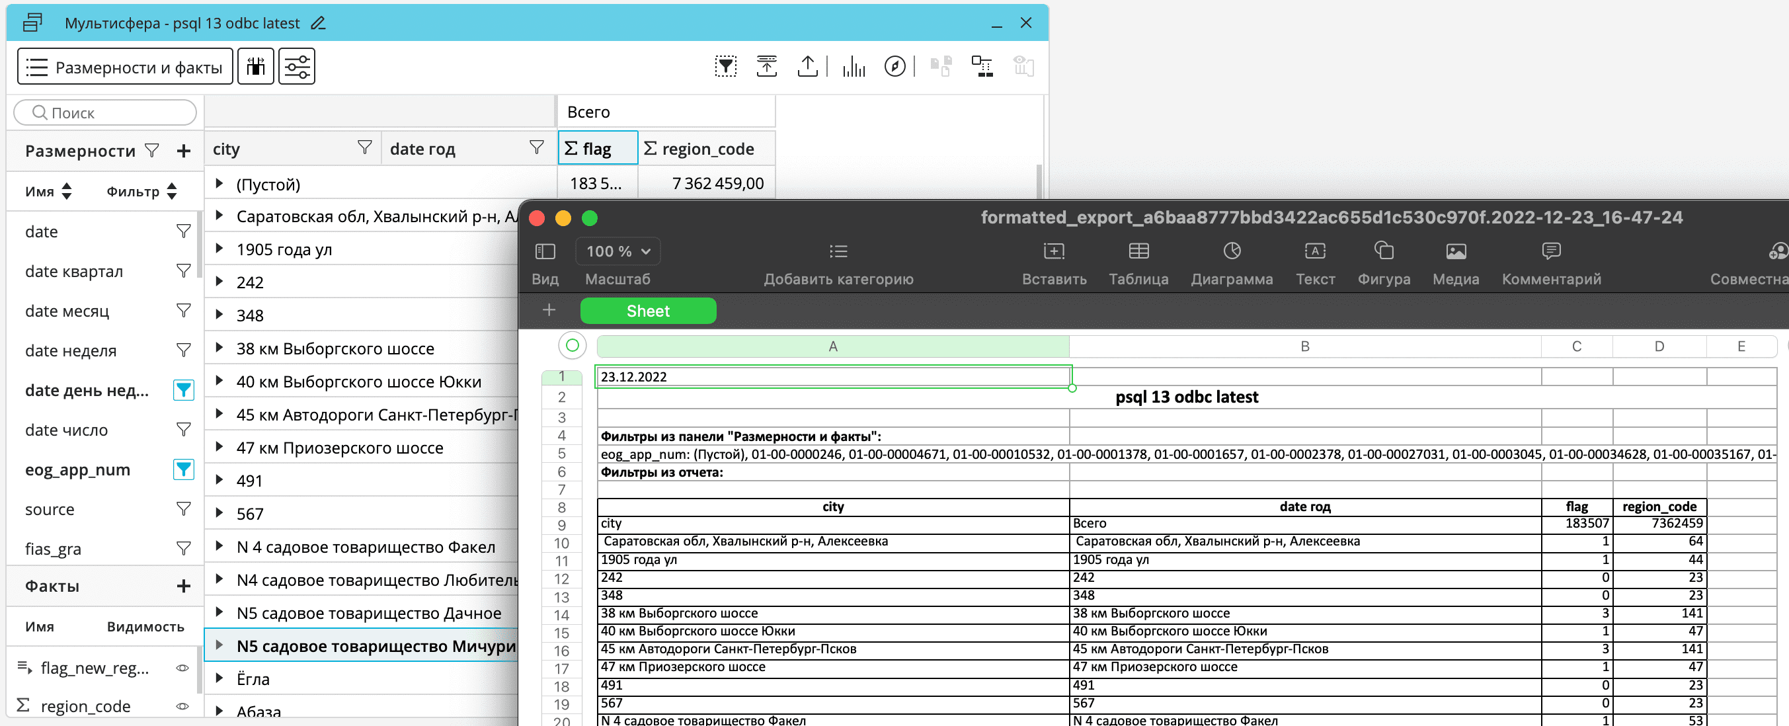The width and height of the screenshot is (1789, 726).
Task: Toggle active filter on eog_app_num dimension
Action: click(183, 469)
